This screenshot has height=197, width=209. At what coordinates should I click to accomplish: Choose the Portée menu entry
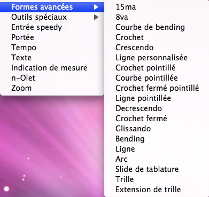(52, 37)
